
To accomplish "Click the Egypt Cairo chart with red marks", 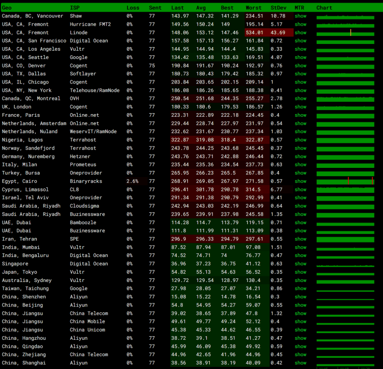I will (x=345, y=181).
